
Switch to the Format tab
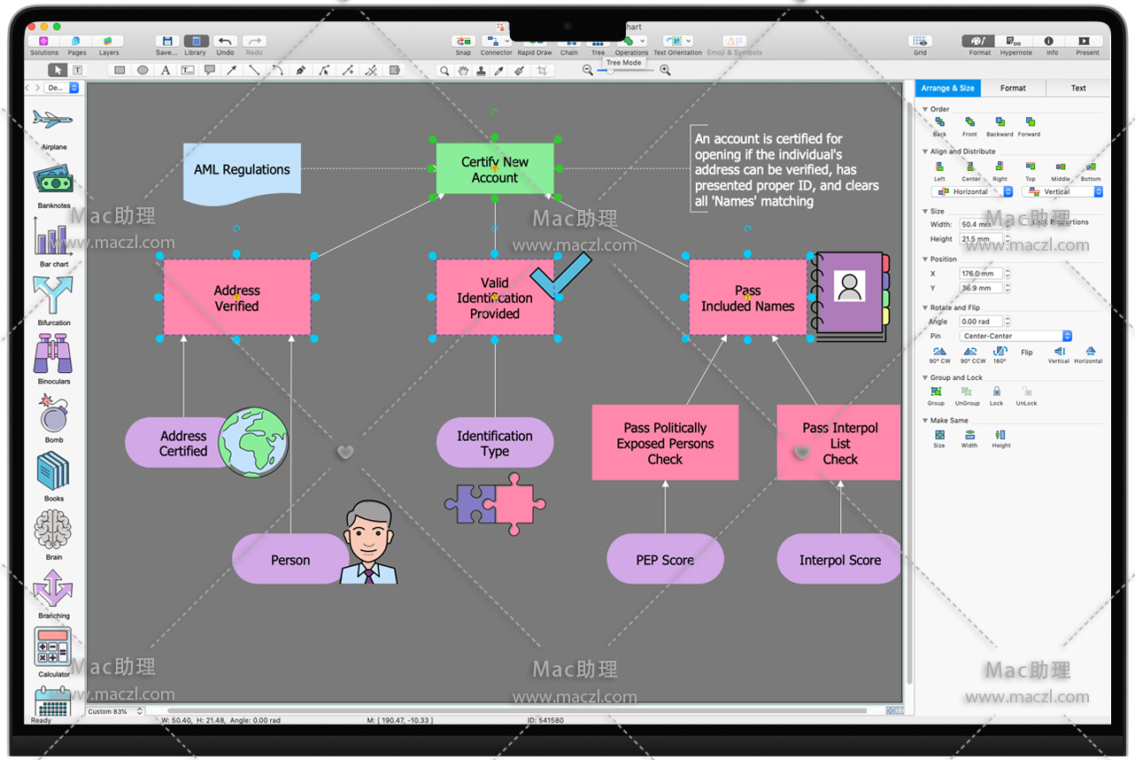[1013, 88]
